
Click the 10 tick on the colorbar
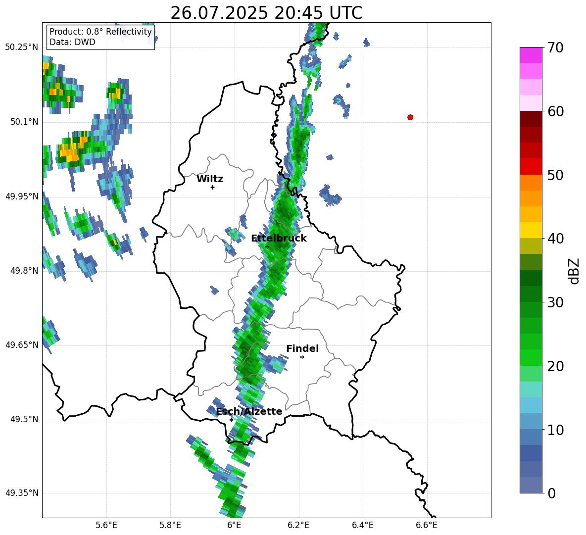tap(555, 430)
